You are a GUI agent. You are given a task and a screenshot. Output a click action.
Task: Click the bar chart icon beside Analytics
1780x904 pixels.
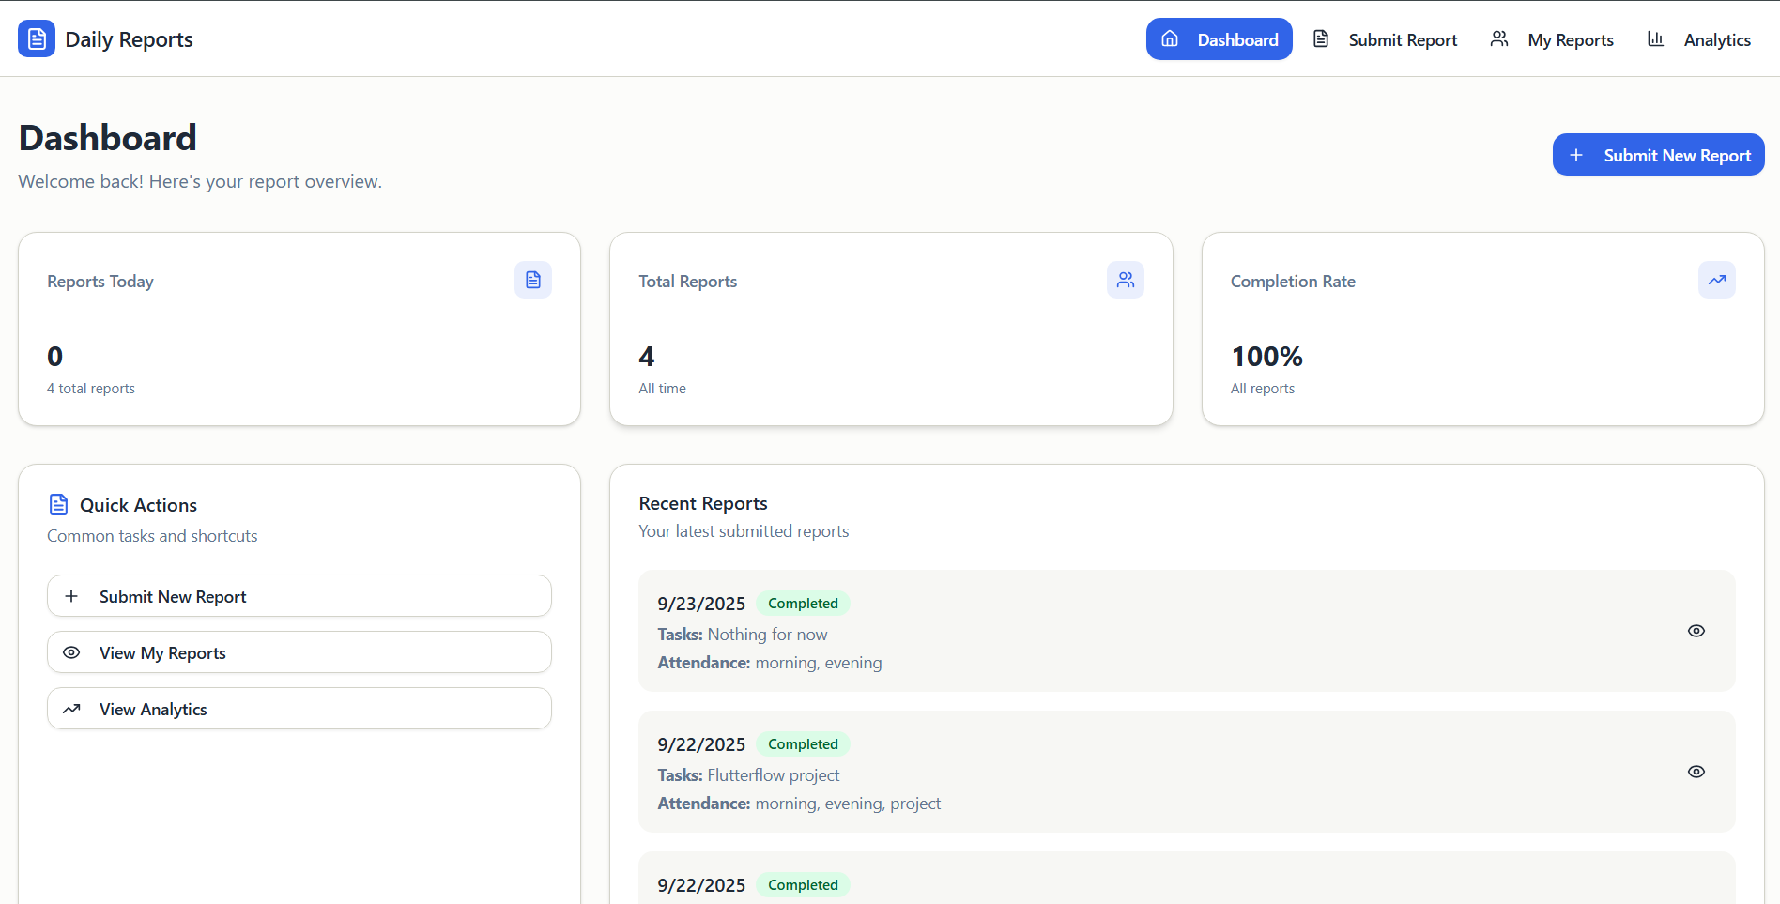click(1655, 39)
